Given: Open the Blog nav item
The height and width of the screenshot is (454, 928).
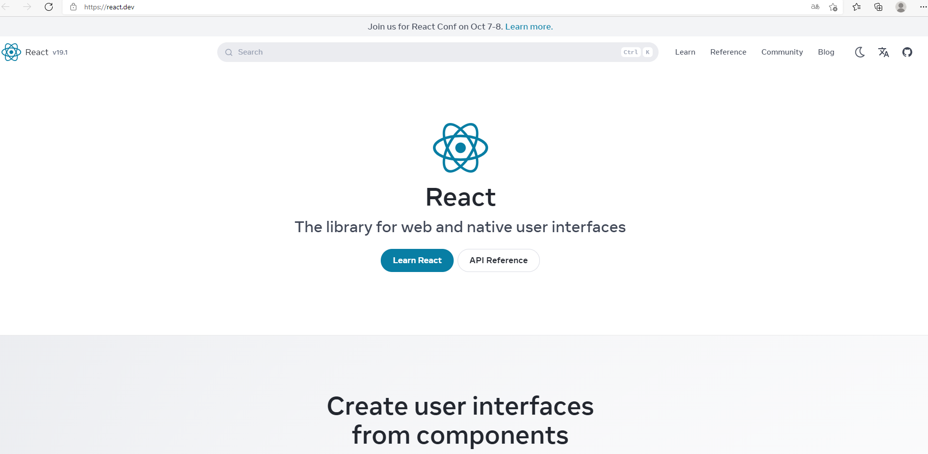Looking at the screenshot, I should 826,52.
